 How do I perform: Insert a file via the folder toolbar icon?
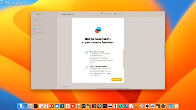(120, 14)
